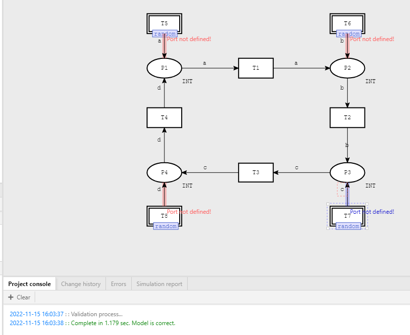Switch to the Errors tab
This screenshot has height=335, width=410.
[118, 284]
